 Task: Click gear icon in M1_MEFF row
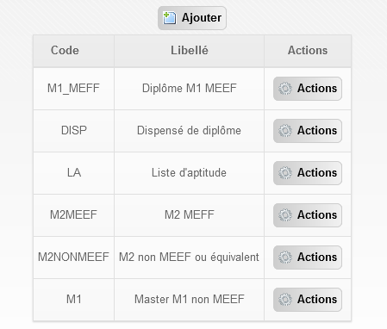[285, 89]
